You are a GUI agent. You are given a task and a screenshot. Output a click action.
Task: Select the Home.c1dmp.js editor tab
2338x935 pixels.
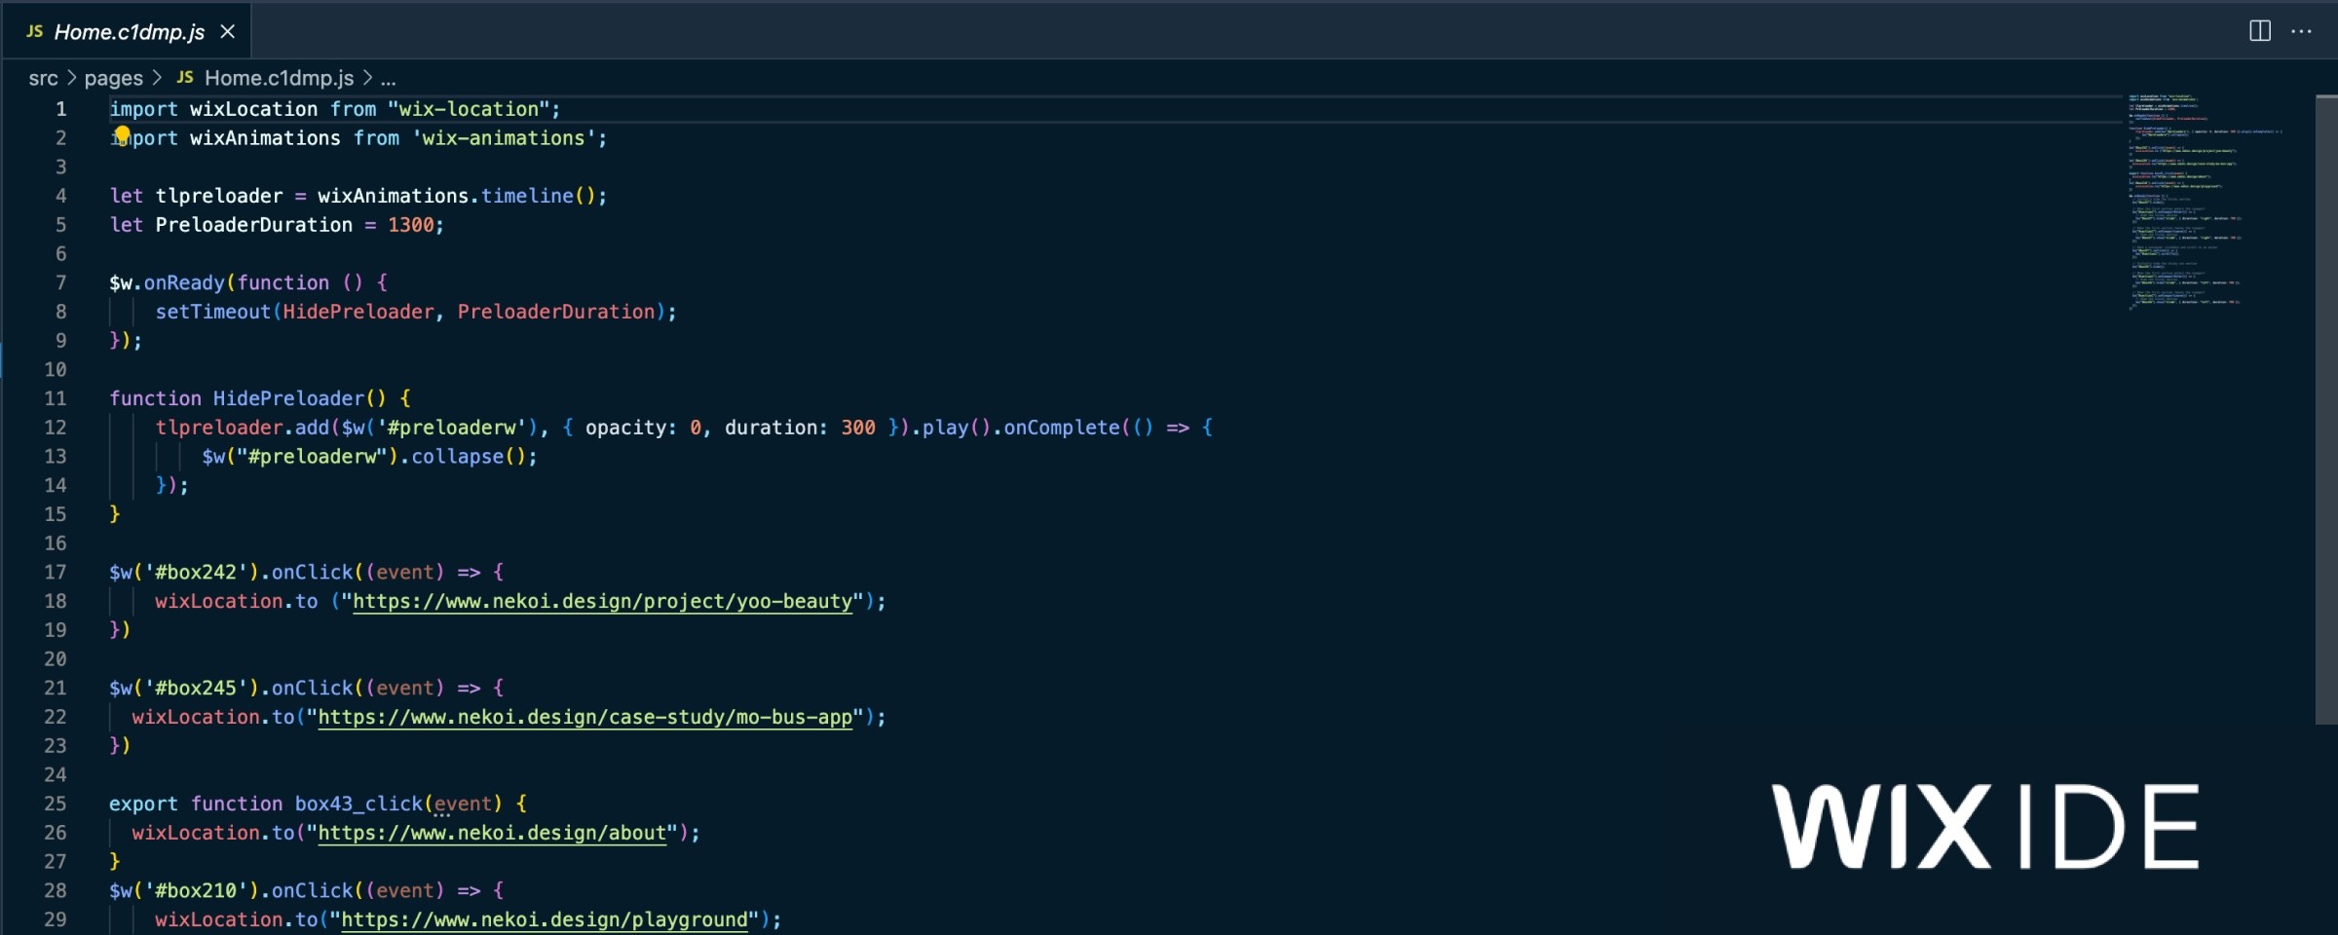[127, 31]
